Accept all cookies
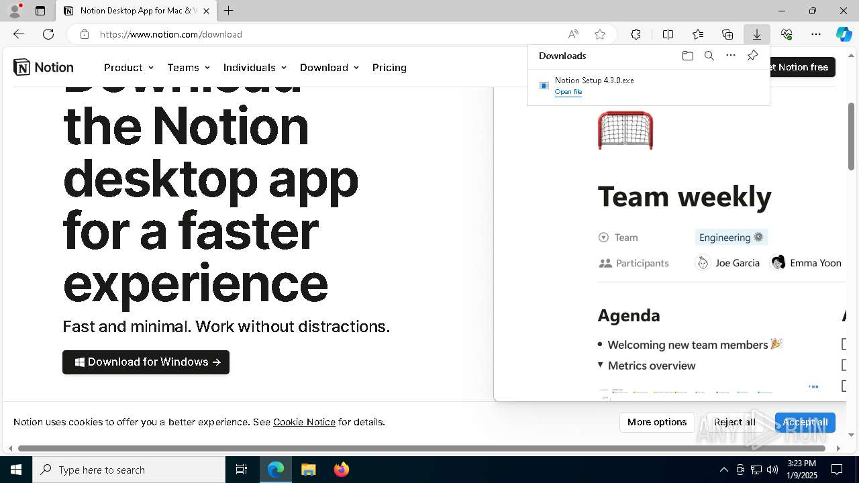This screenshot has height=483, width=859. tap(805, 422)
